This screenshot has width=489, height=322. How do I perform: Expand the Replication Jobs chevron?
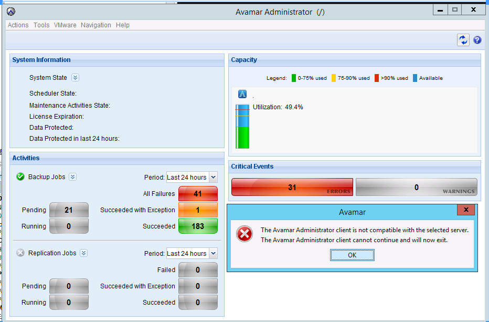click(83, 253)
